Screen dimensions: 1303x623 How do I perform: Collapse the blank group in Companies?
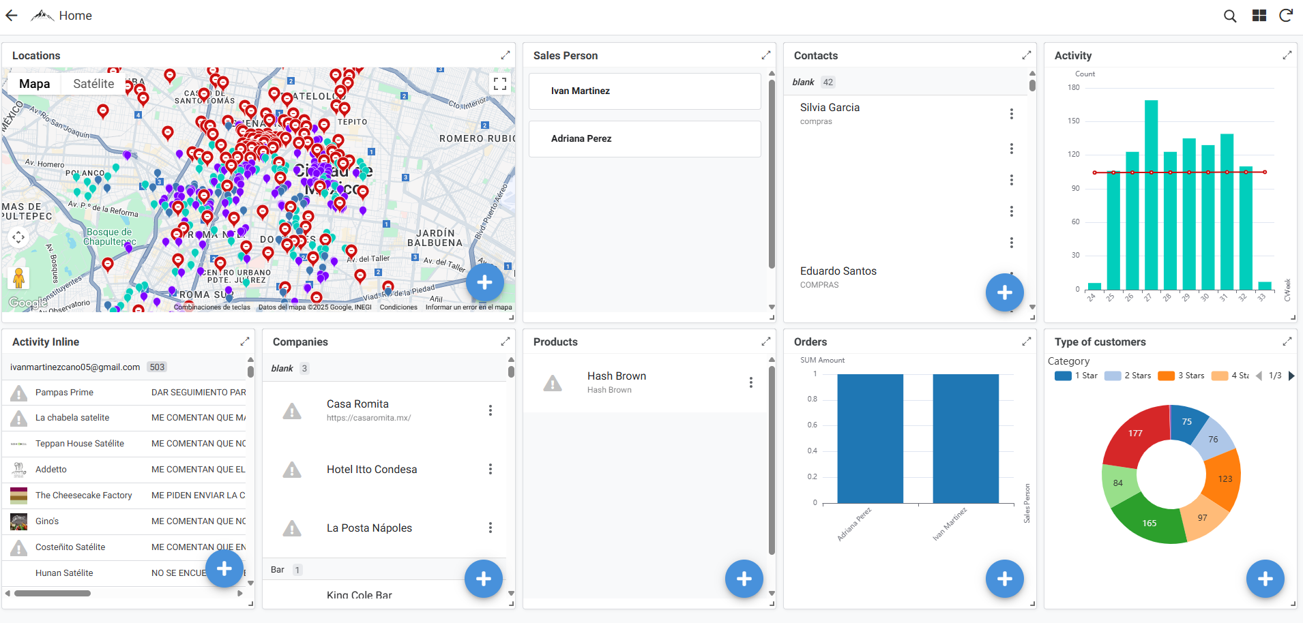pyautogui.click(x=282, y=368)
